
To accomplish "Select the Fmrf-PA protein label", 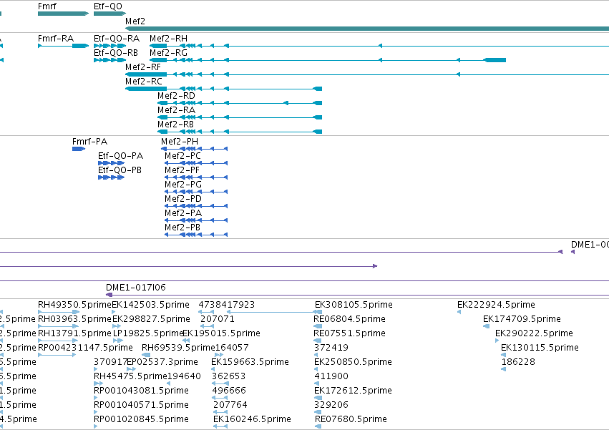I will [89, 142].
